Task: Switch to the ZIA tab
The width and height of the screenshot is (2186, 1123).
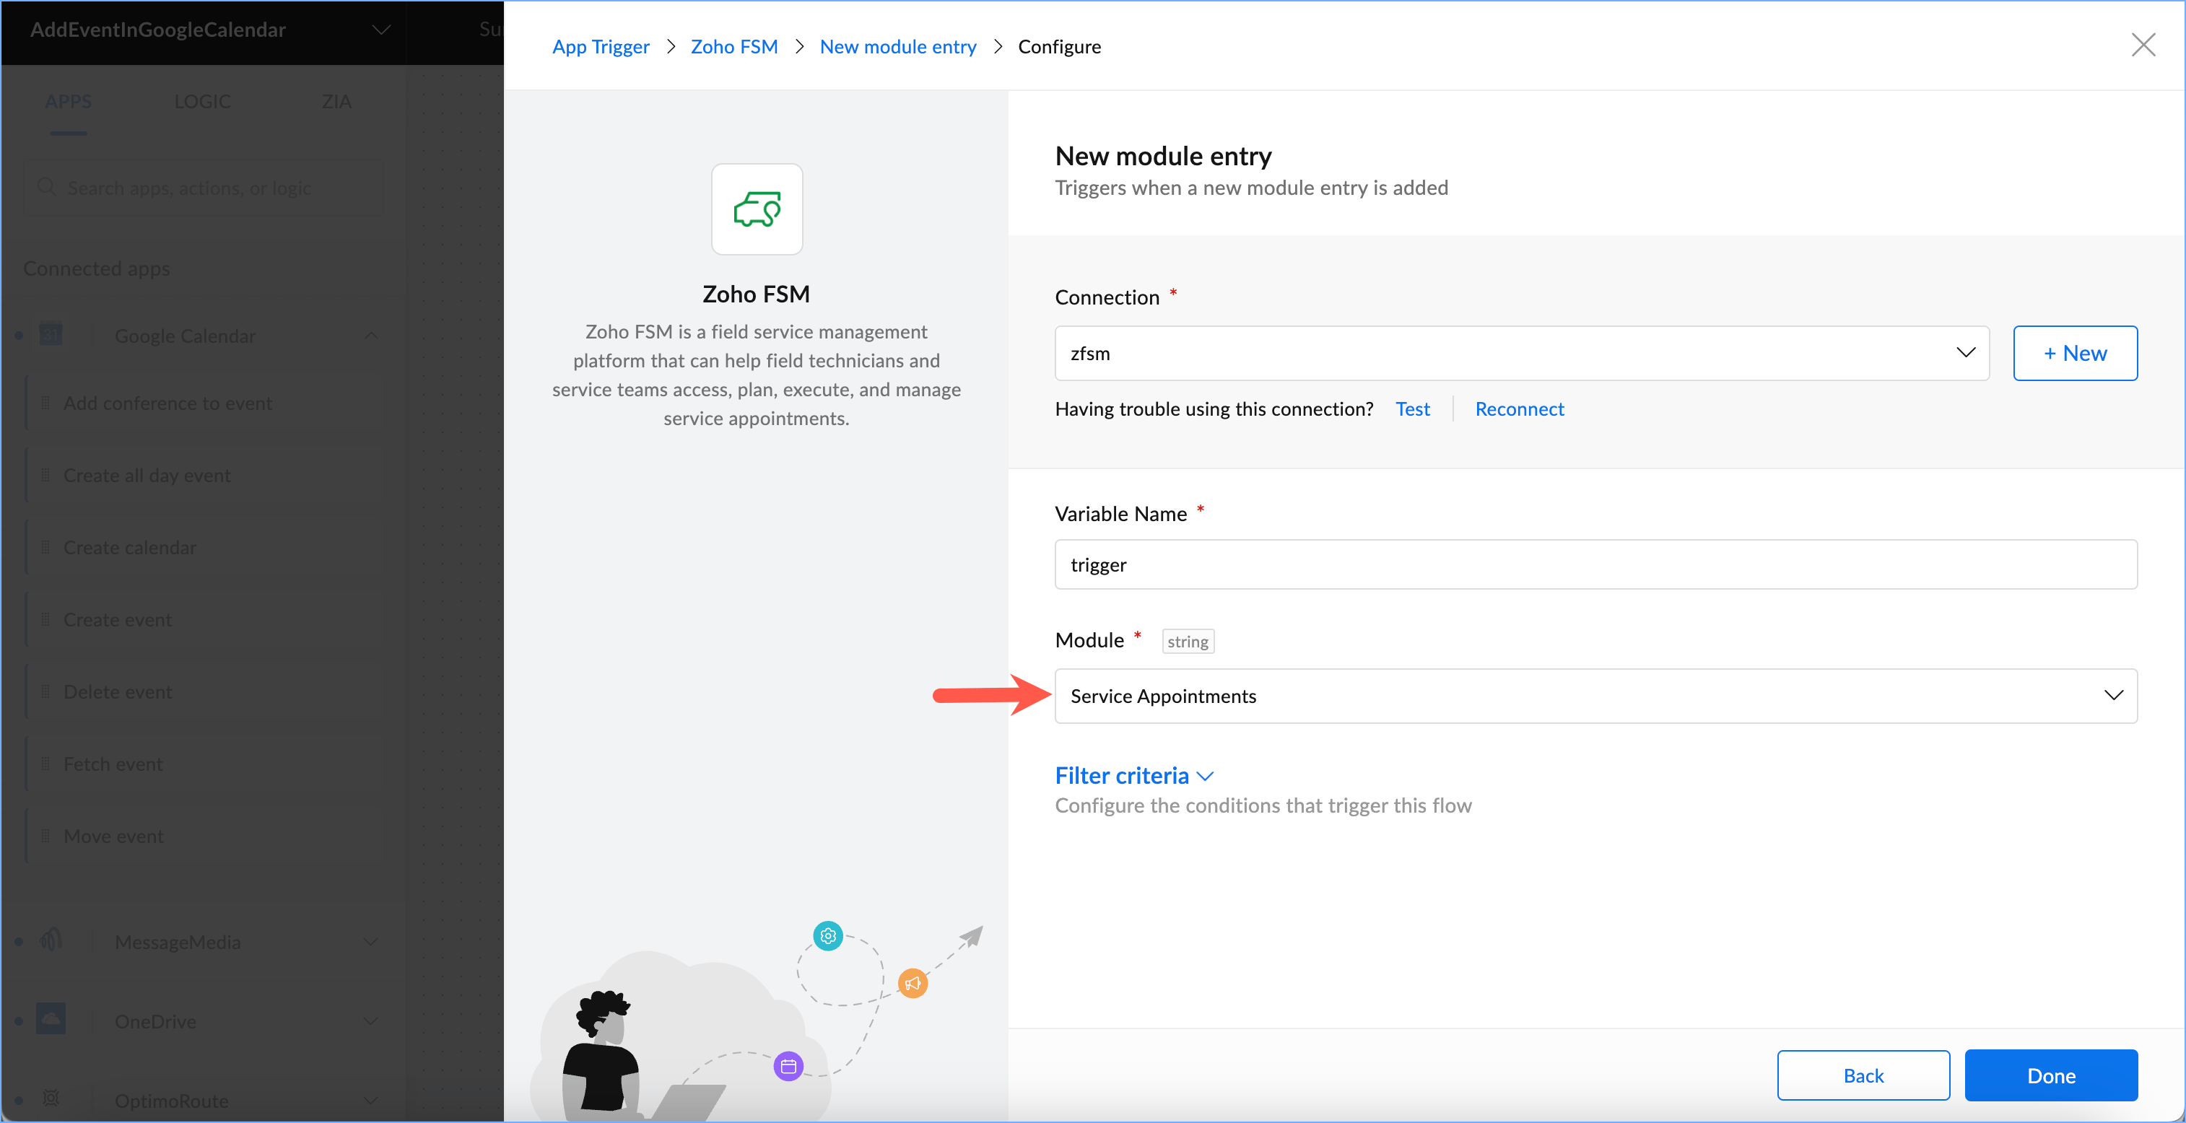Action: coord(336,102)
